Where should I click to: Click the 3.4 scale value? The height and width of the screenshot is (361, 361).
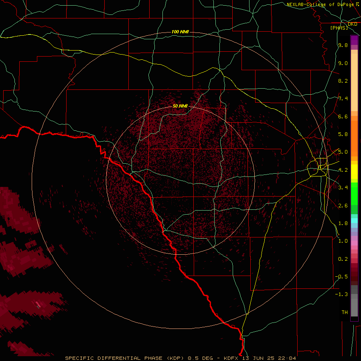[x=343, y=188]
